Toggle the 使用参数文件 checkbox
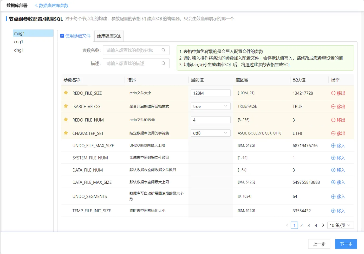The height and width of the screenshot is (254, 364). (x=62, y=36)
